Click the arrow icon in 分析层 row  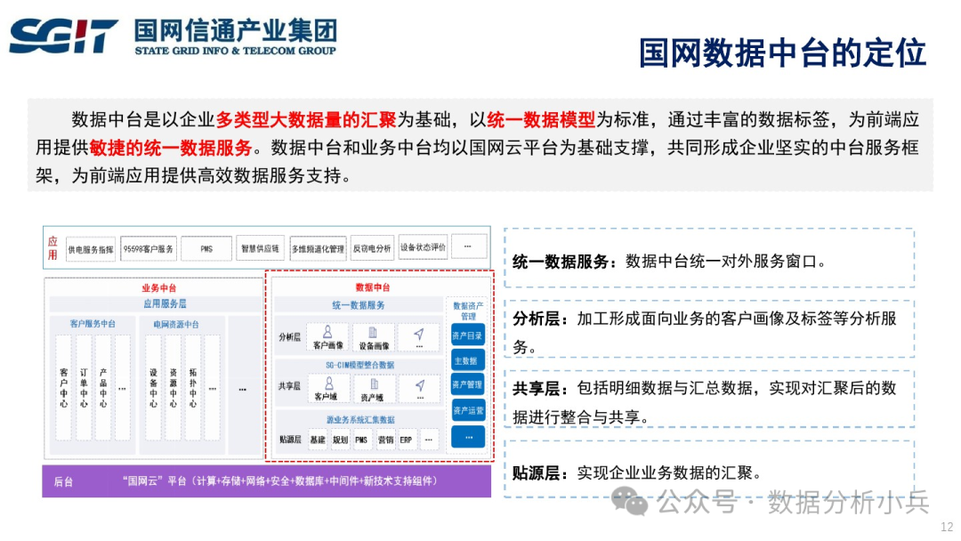pos(419,334)
